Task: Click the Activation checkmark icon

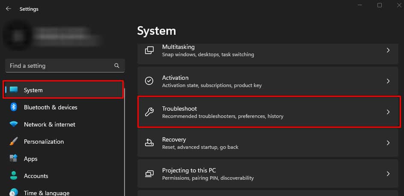Action: (149, 81)
